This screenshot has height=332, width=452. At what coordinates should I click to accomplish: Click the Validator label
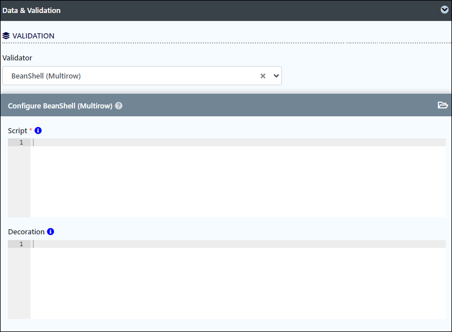(x=18, y=58)
